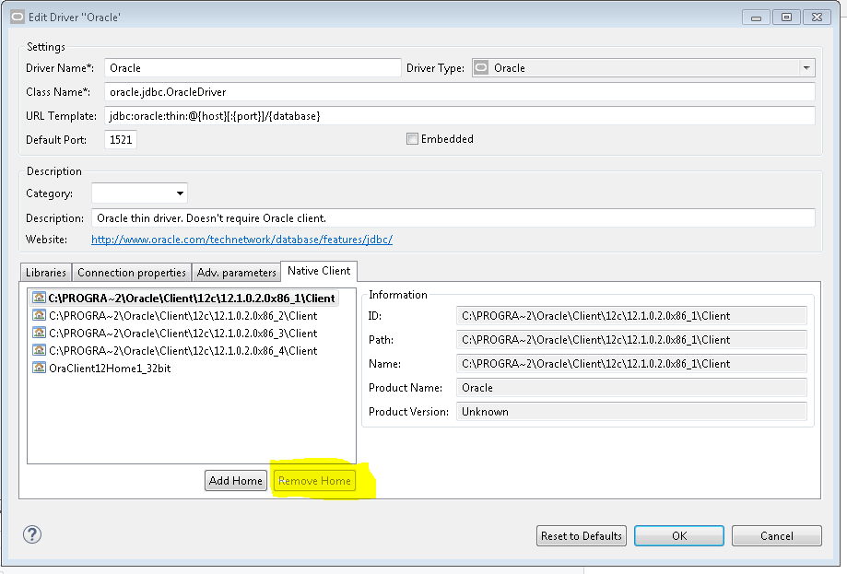Click the Product Version field showing Unknown
This screenshot has height=574, width=847.
point(631,412)
